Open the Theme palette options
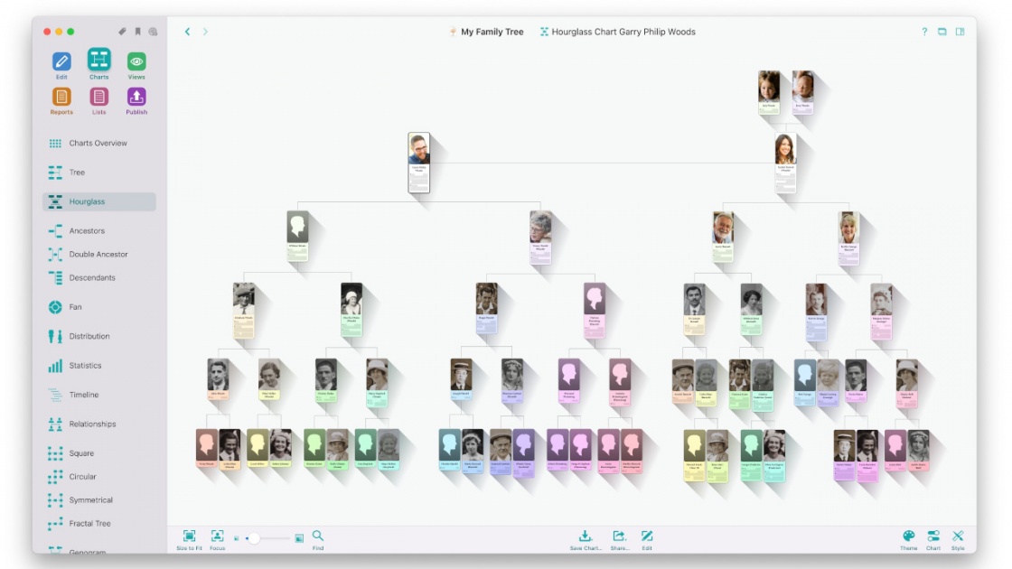Viewport: 1012px width, 569px height. click(908, 536)
